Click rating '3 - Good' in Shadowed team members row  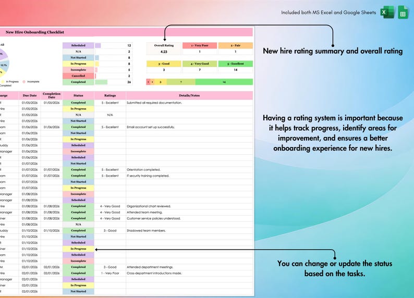click(x=110, y=230)
